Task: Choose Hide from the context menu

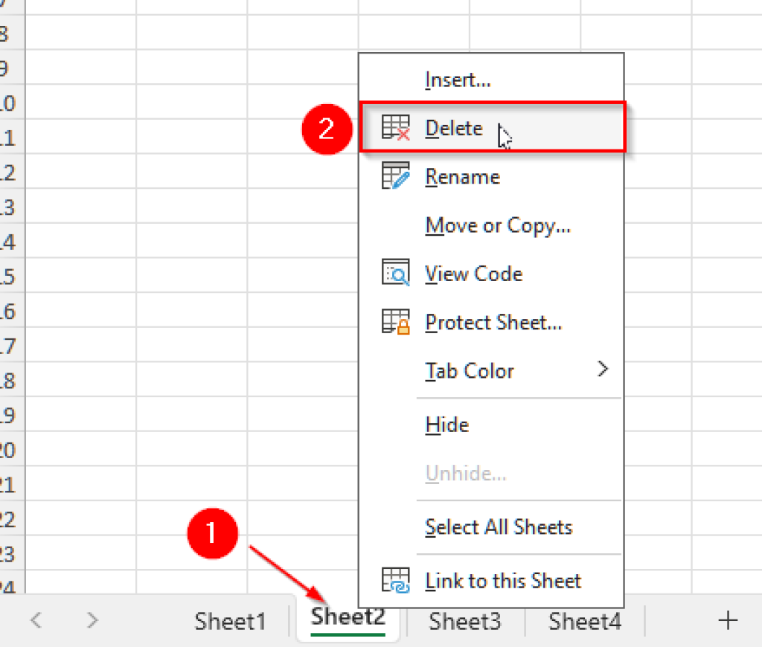Action: tap(446, 424)
